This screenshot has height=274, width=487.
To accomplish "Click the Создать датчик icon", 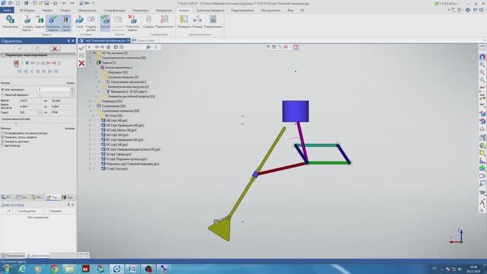I will point(91,23).
